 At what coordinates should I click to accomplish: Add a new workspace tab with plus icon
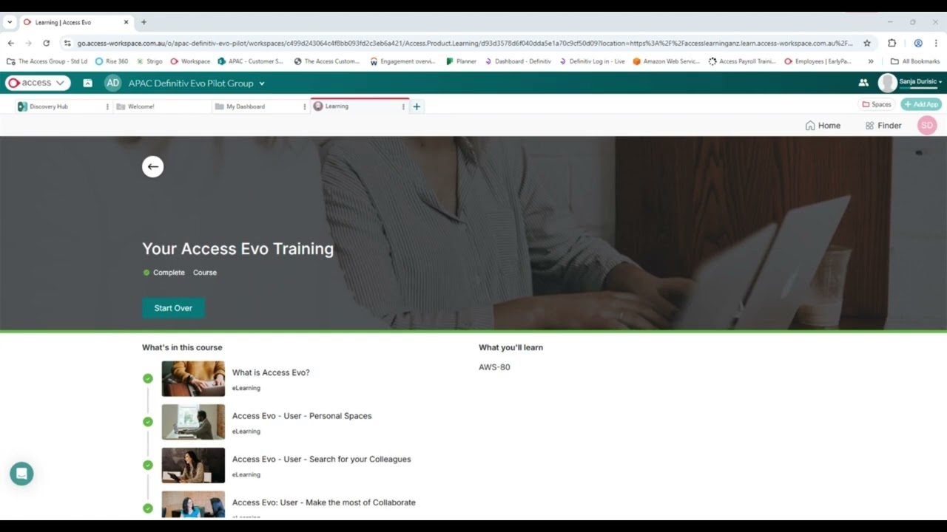click(417, 106)
